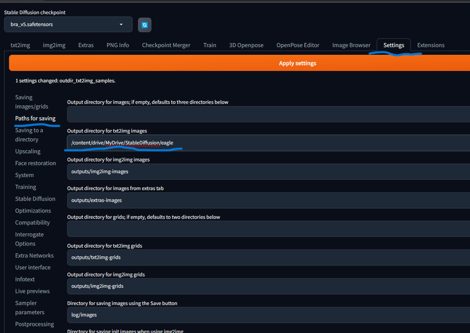Open the bra_v5.safetensors checkpoint dropdown
The image size is (470, 333).
(68, 24)
